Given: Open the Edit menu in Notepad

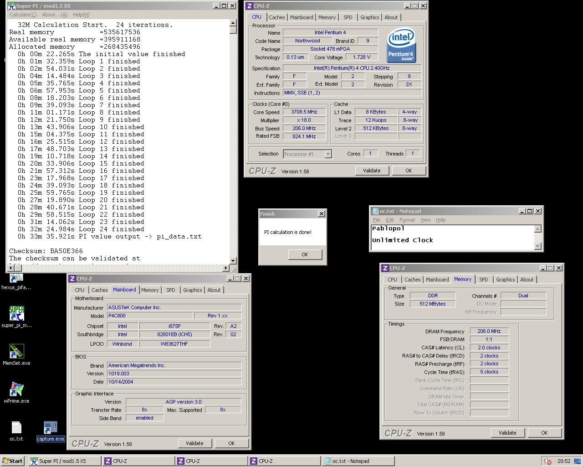Looking at the screenshot, I should 390,220.
